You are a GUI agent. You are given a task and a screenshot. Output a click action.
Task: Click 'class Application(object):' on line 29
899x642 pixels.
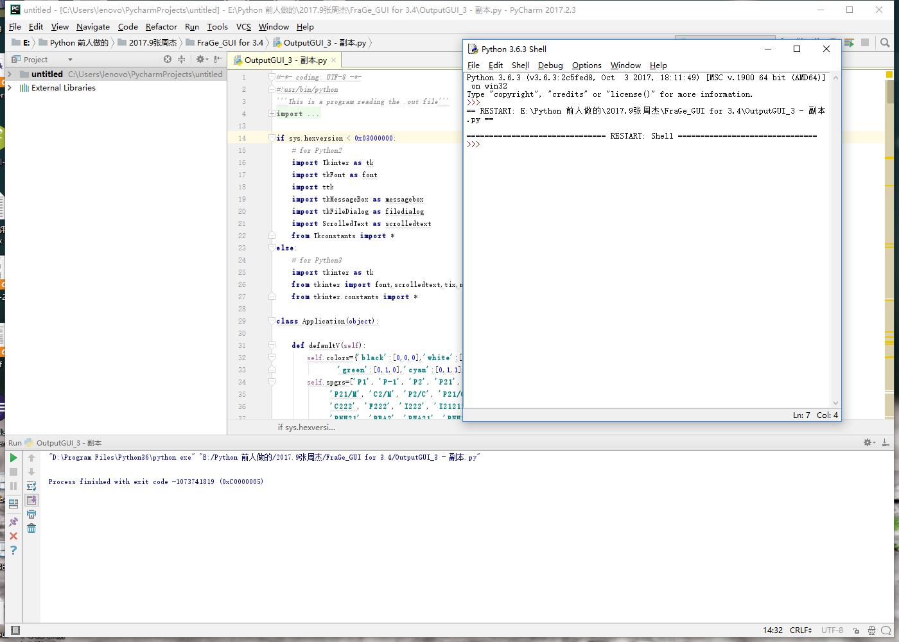point(327,321)
